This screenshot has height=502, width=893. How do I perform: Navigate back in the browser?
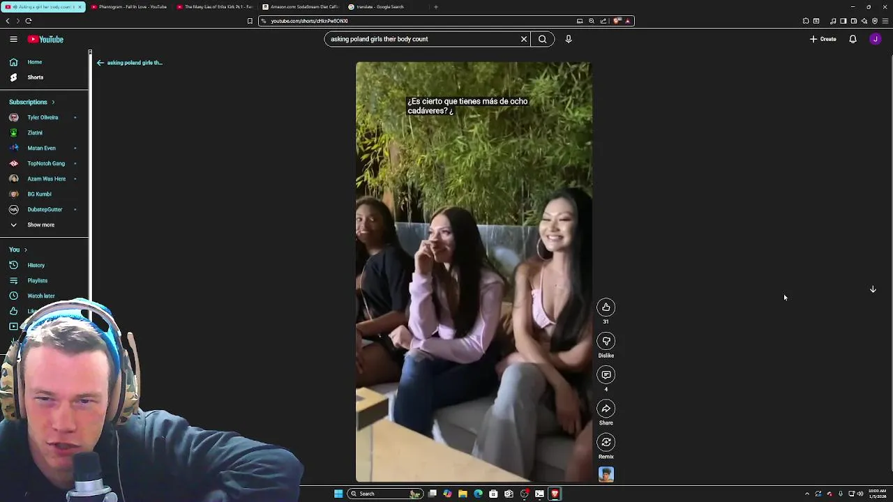coord(8,21)
